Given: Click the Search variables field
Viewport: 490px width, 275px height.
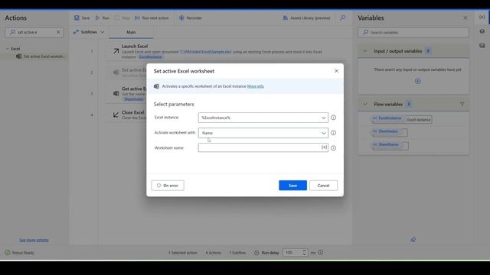Looking at the screenshot, I should 413,32.
